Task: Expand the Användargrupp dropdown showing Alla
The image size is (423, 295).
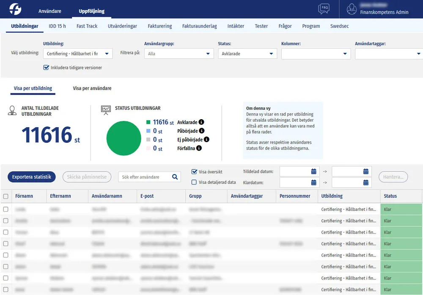Action: pyautogui.click(x=179, y=54)
